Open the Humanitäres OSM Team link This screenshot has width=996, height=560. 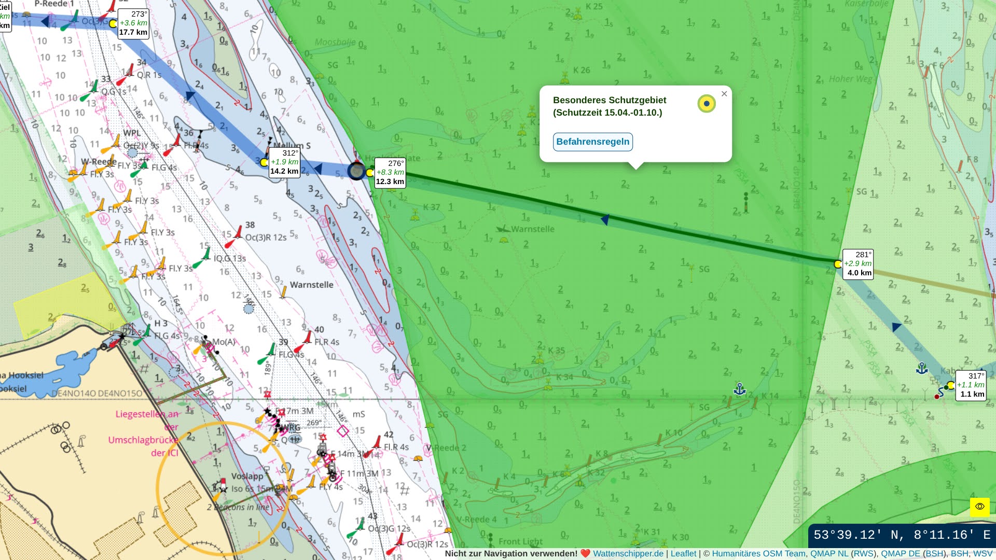(758, 553)
